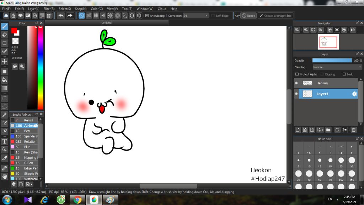Select the rectangular Select tool
This screenshot has width=364, height=205.
point(4,98)
